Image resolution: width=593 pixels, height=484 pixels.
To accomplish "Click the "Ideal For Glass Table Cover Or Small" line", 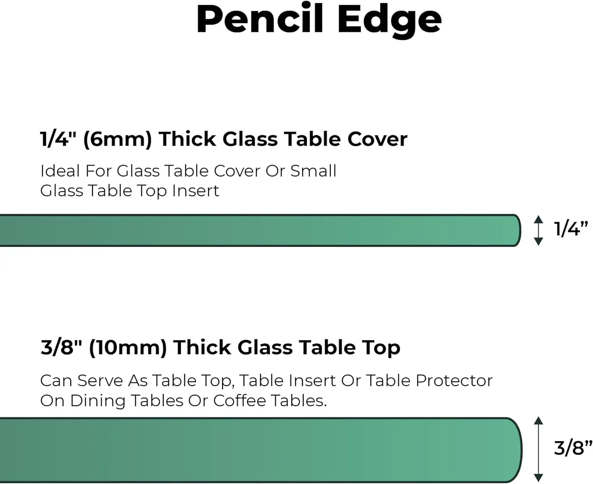I will 188,171.
